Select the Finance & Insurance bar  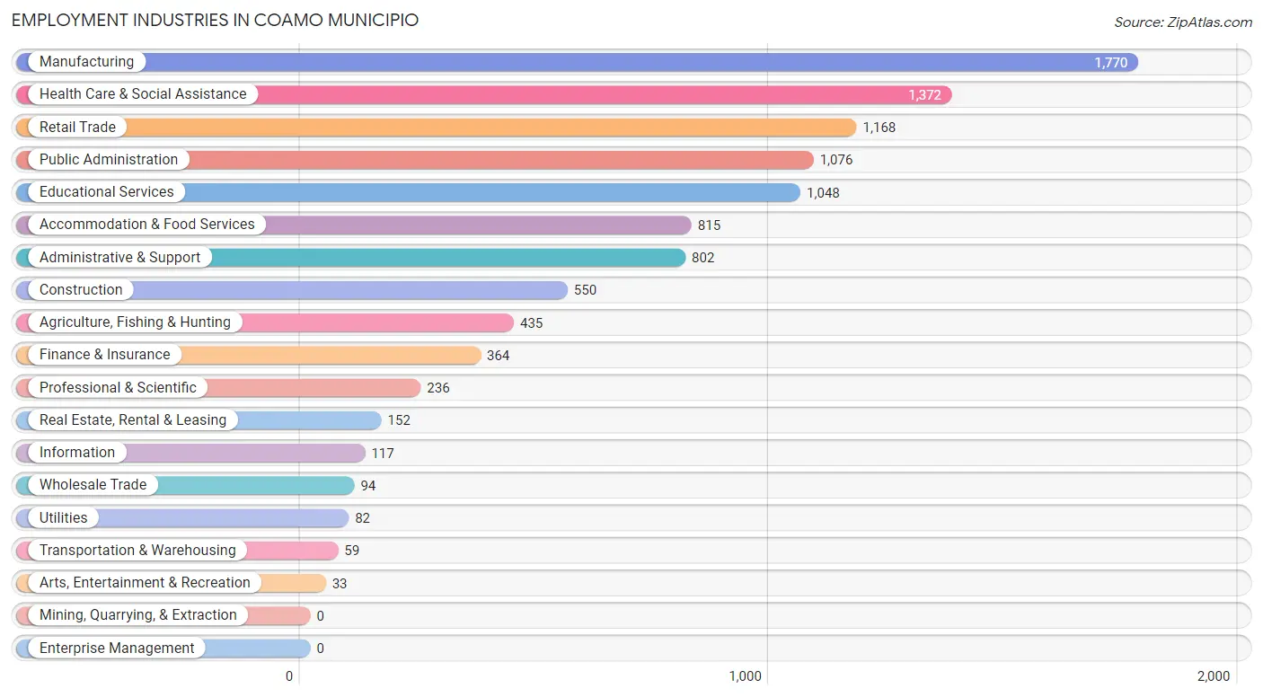click(x=249, y=355)
